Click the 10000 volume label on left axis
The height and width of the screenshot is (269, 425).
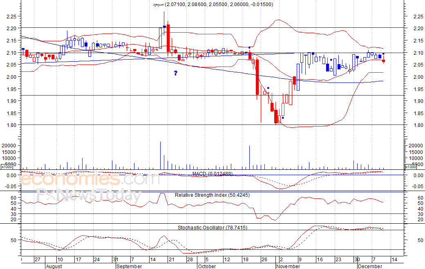[x=9, y=158]
